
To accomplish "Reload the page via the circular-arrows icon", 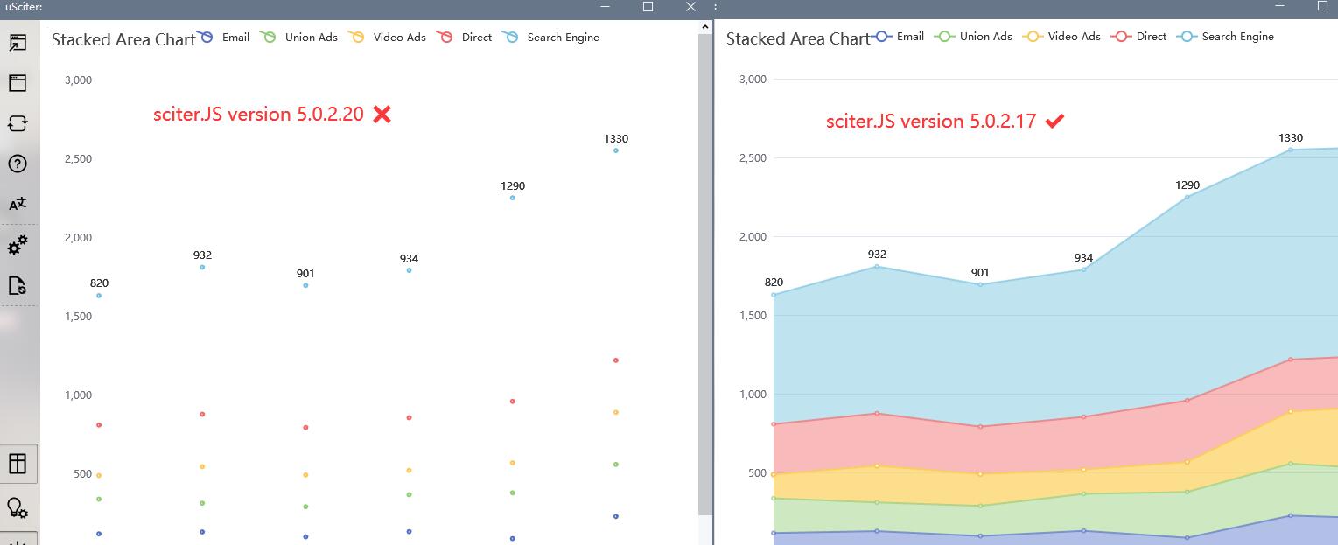I will [19, 123].
